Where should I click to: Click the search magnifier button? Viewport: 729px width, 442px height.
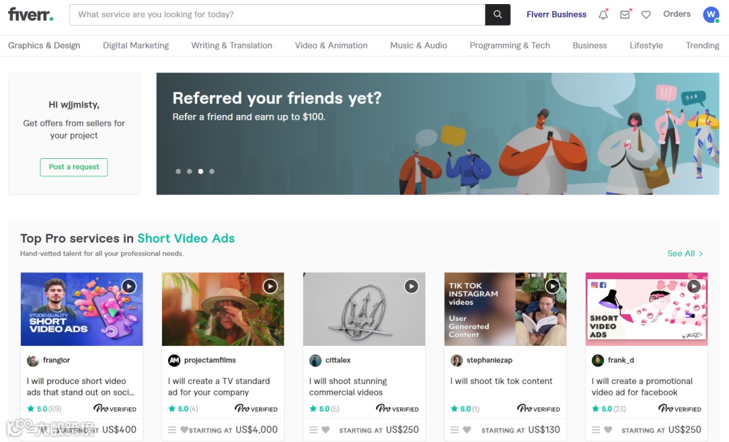(497, 14)
